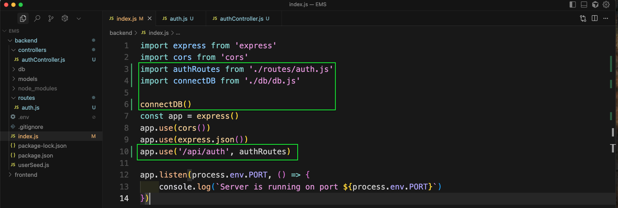Screen dimensions: 618x208
Task: Open the Source Control branch icon
Action: tap(51, 18)
